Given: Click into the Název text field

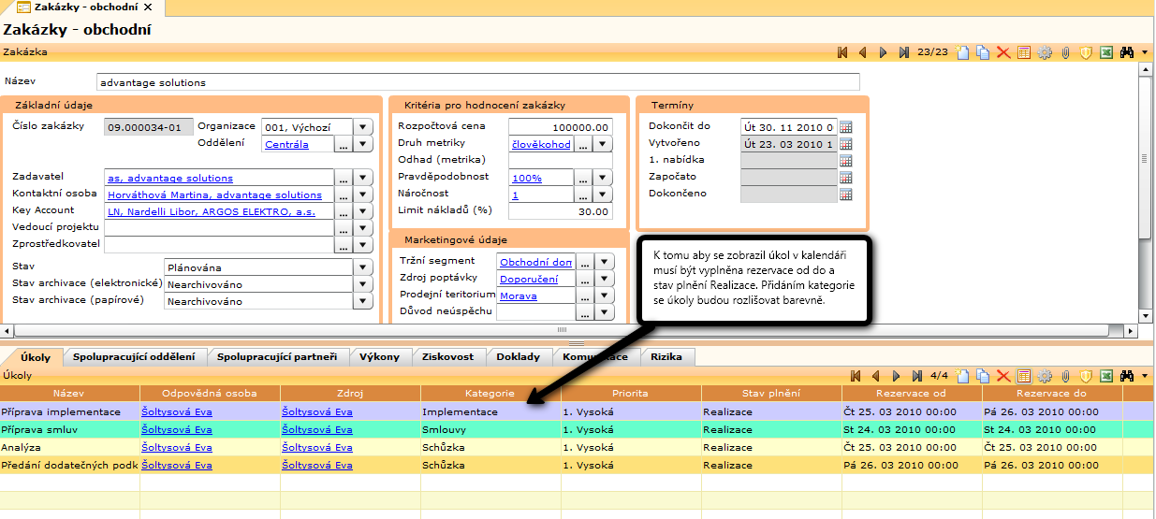Looking at the screenshot, I should pos(477,82).
